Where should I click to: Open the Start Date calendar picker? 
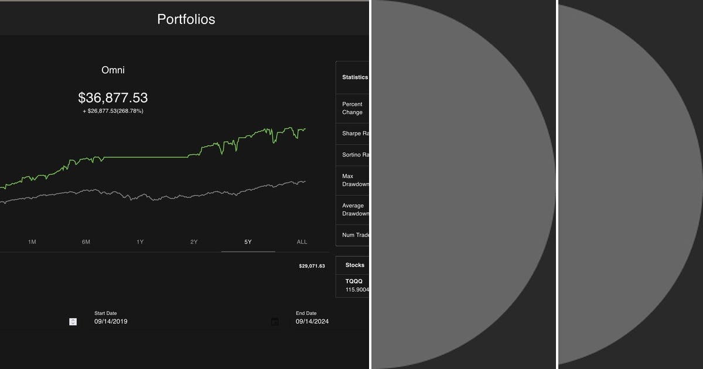[274, 321]
